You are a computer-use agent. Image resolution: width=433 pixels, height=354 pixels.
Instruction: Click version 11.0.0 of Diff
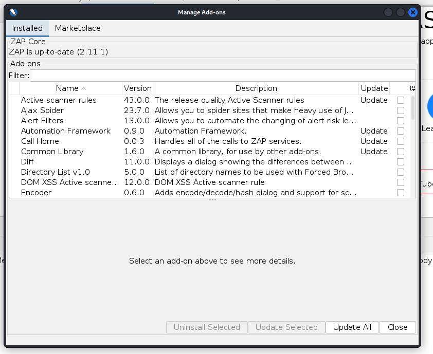(137, 162)
